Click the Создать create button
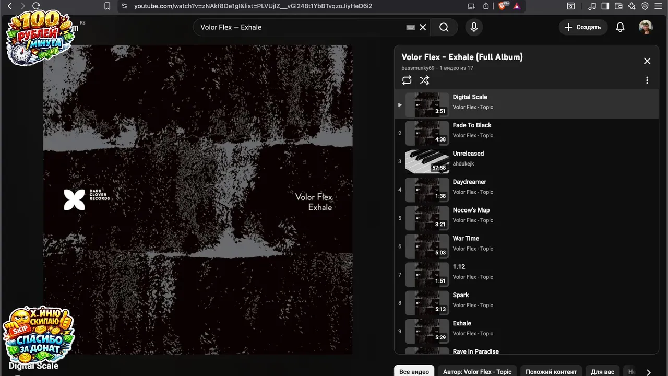Viewport: 668px width, 376px height. [583, 27]
